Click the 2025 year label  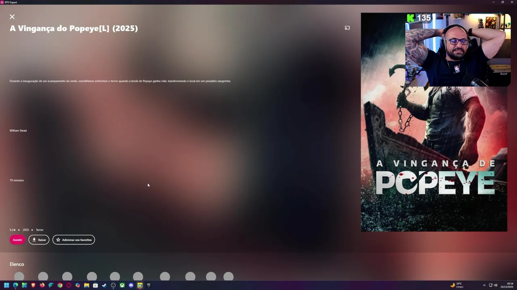tap(26, 230)
